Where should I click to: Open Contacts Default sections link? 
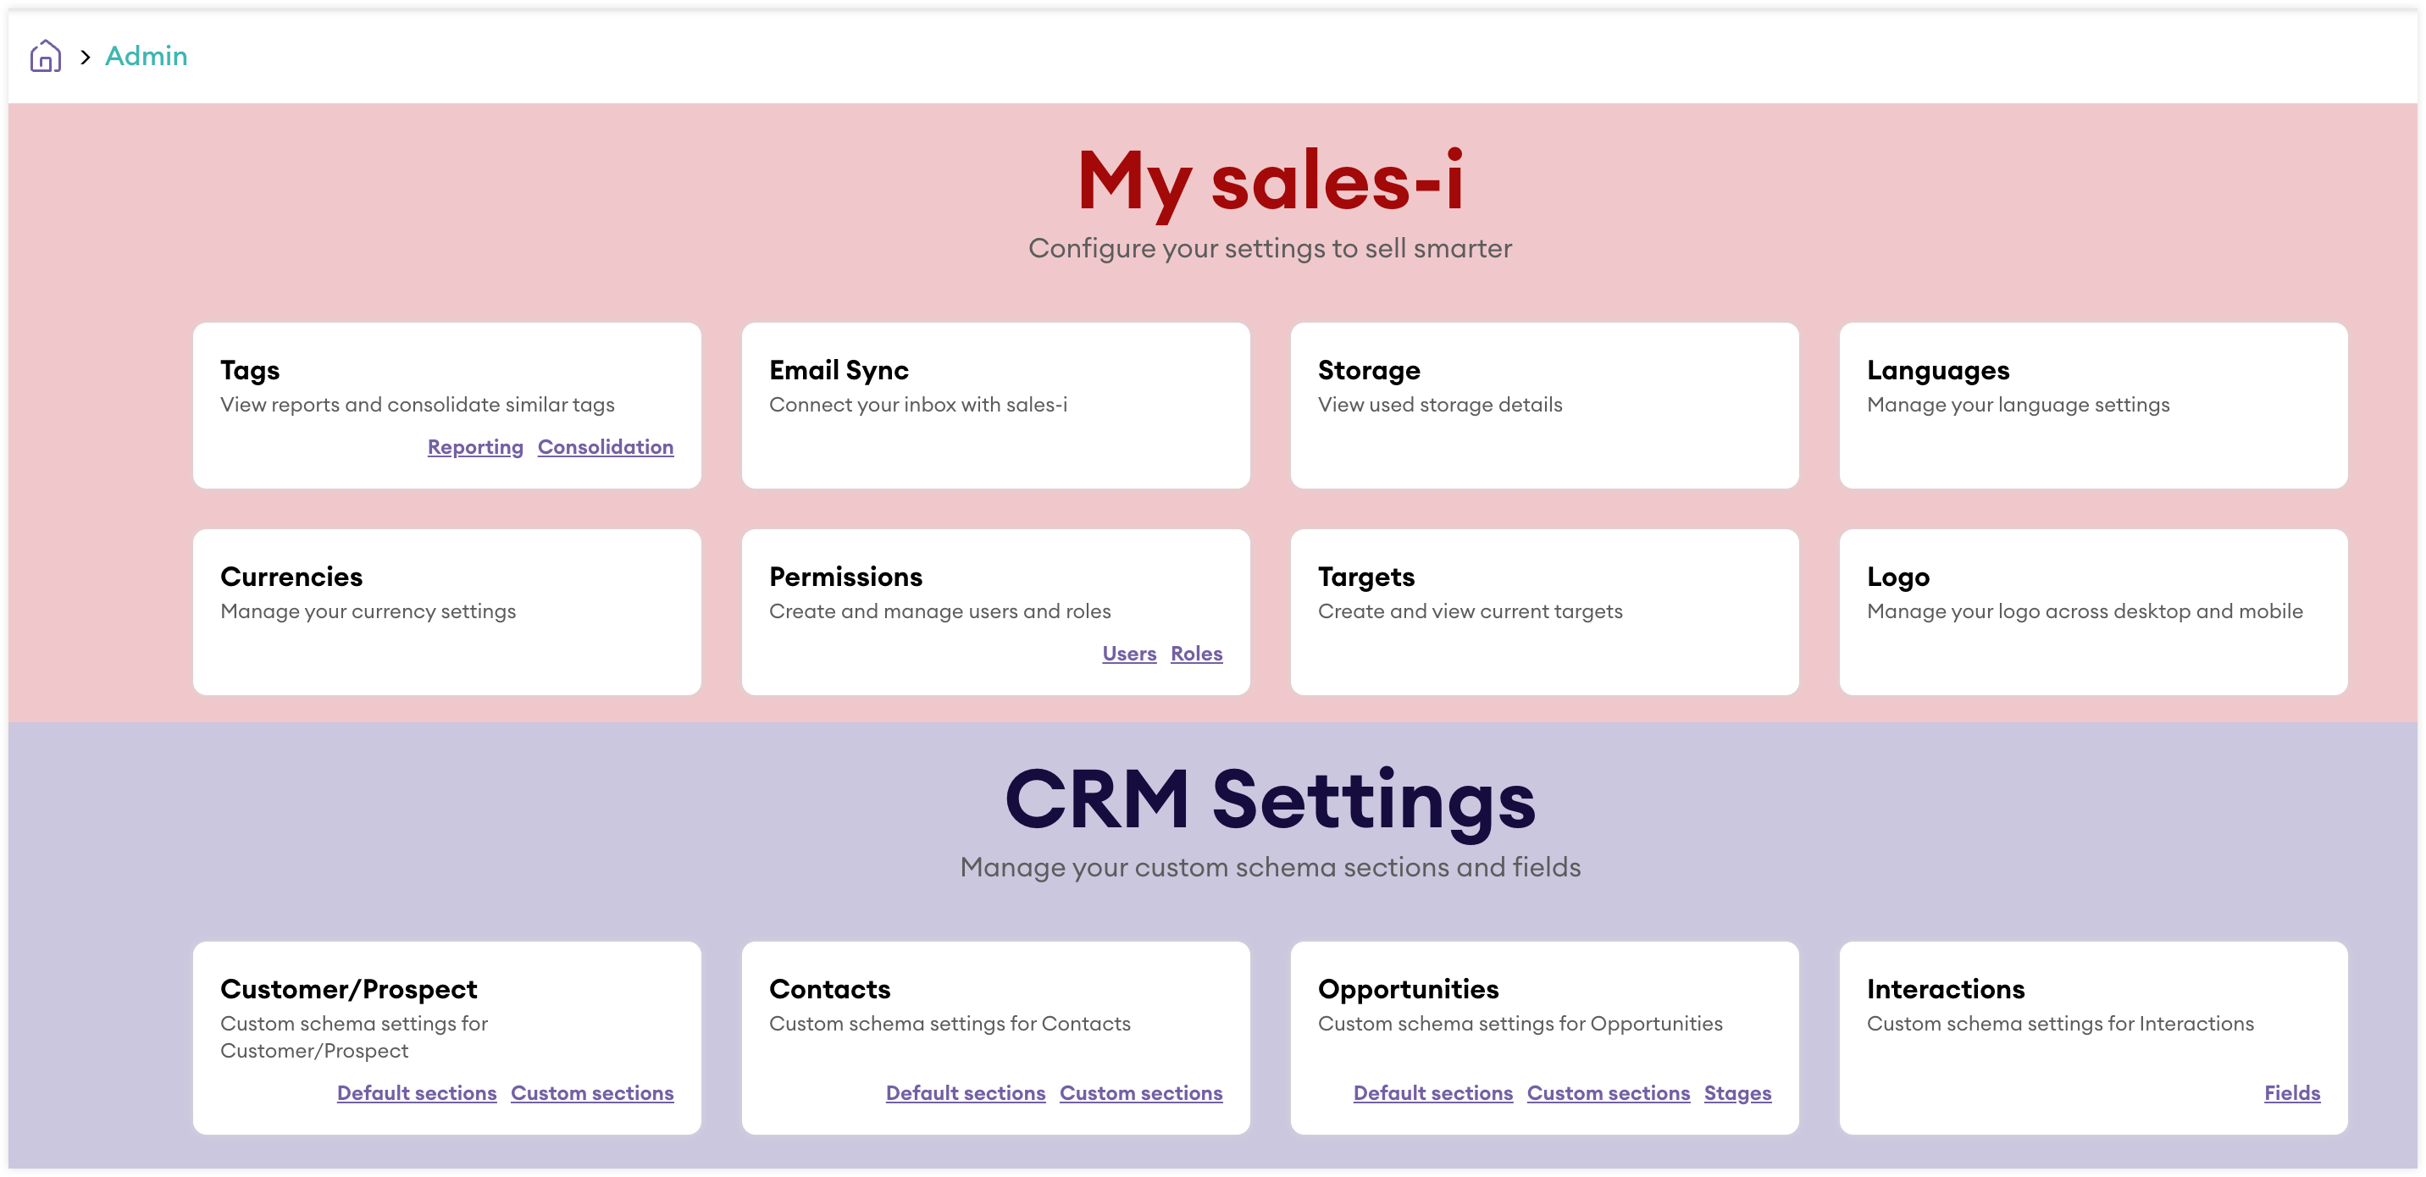coord(966,1093)
